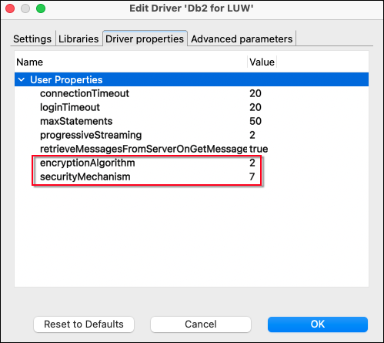Click the value true for retrieveMessages

coord(259,149)
